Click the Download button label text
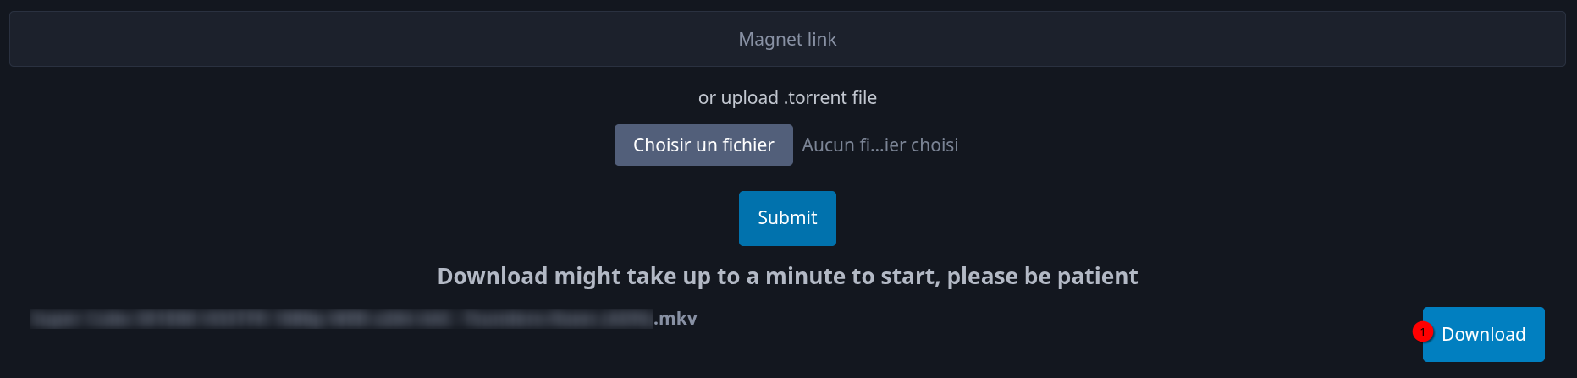 tap(1483, 334)
